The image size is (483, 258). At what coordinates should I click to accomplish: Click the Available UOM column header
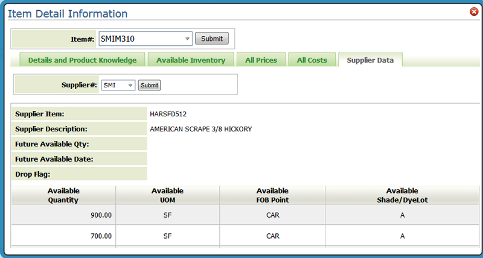pos(167,195)
